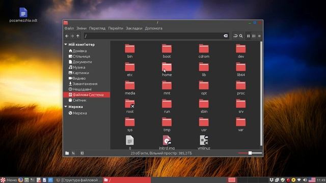Go back with the left arrow button
Image resolution: width=326 pixels, height=183 pixels.
67,36
